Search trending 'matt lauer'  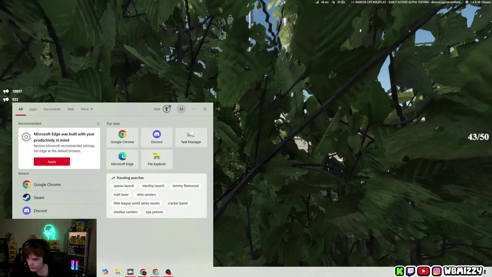pos(121,195)
